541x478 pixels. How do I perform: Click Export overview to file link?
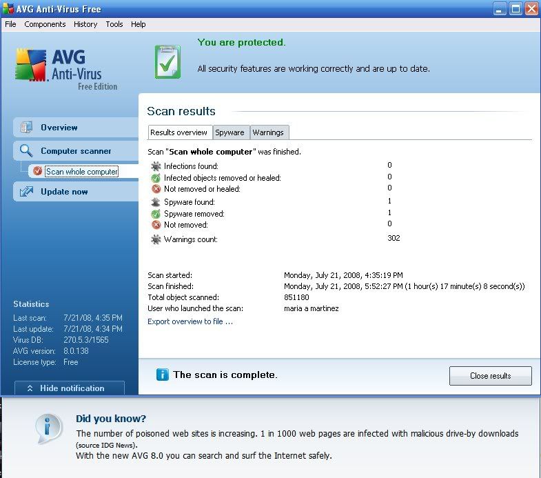click(190, 321)
